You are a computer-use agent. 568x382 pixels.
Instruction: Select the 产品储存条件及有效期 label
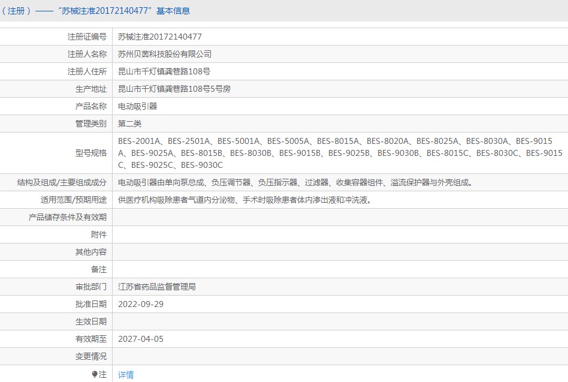(x=67, y=217)
